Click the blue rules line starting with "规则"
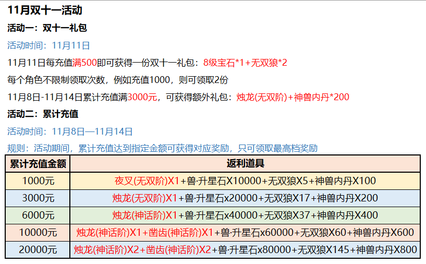This screenshot has height=264, width=426. [x=162, y=148]
